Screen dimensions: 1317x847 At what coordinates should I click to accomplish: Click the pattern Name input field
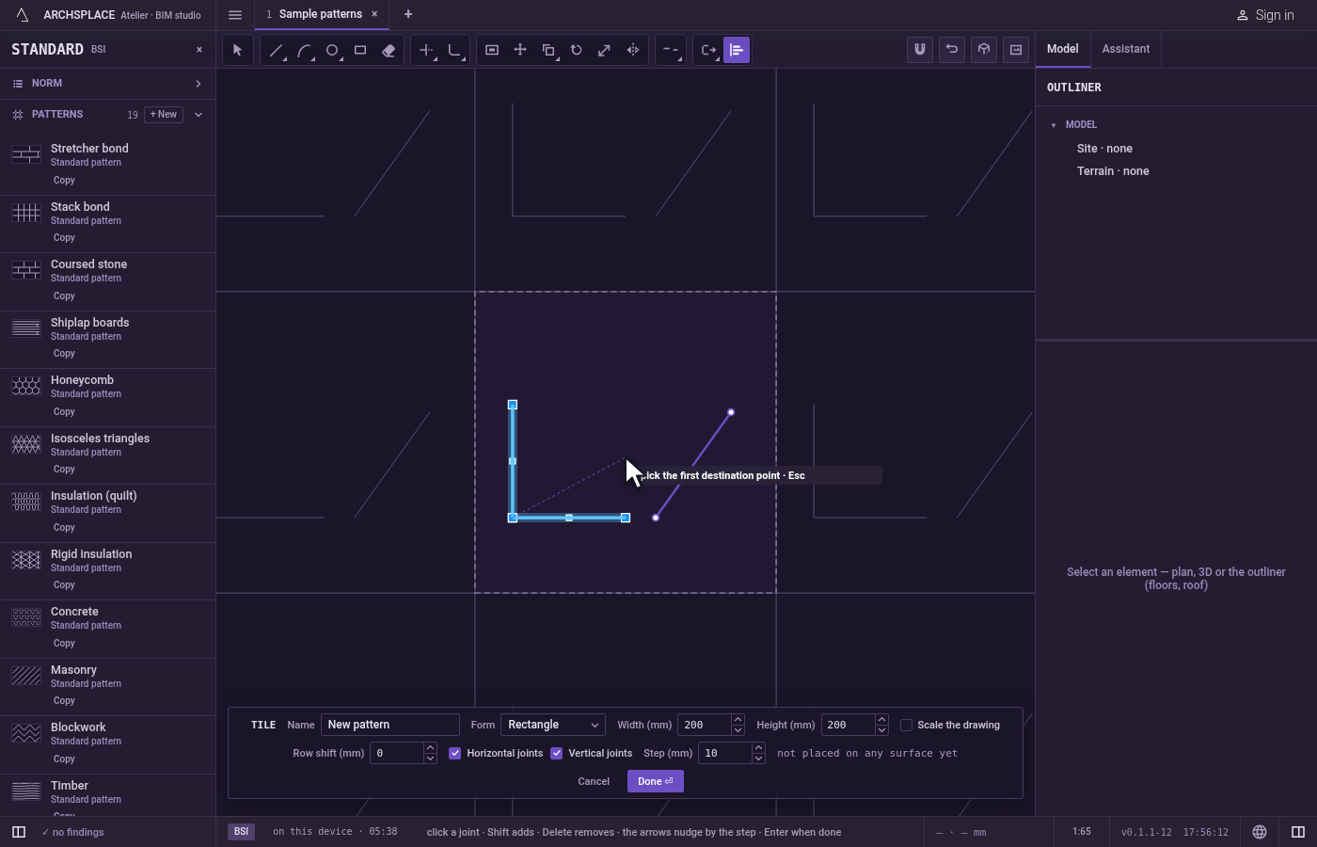point(390,725)
